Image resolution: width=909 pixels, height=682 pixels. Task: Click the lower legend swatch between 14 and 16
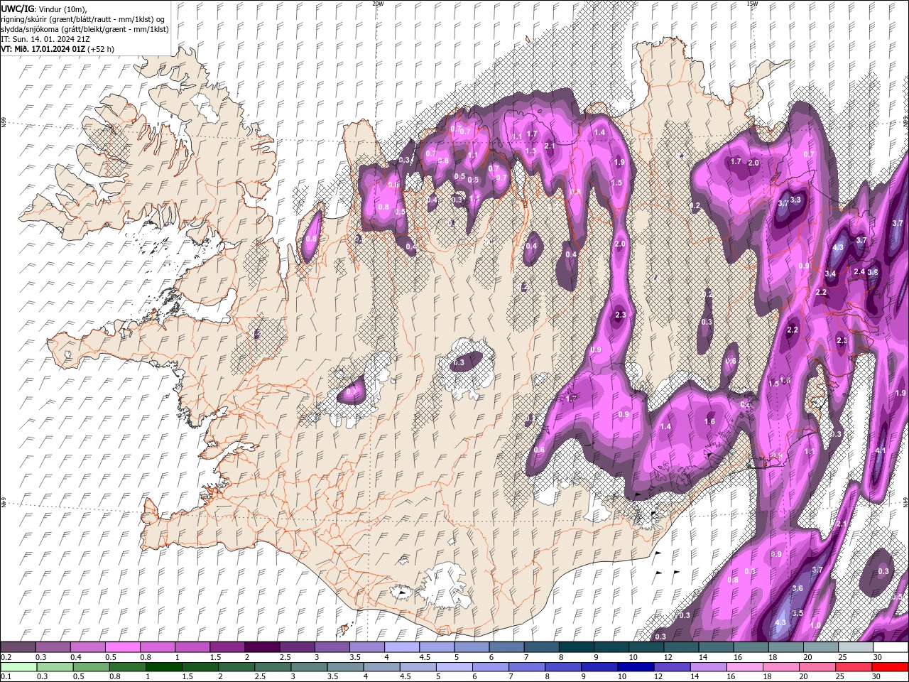coord(708,667)
